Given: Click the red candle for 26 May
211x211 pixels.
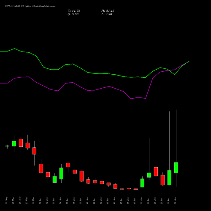Looking at the screenshot, I should 21,143.
